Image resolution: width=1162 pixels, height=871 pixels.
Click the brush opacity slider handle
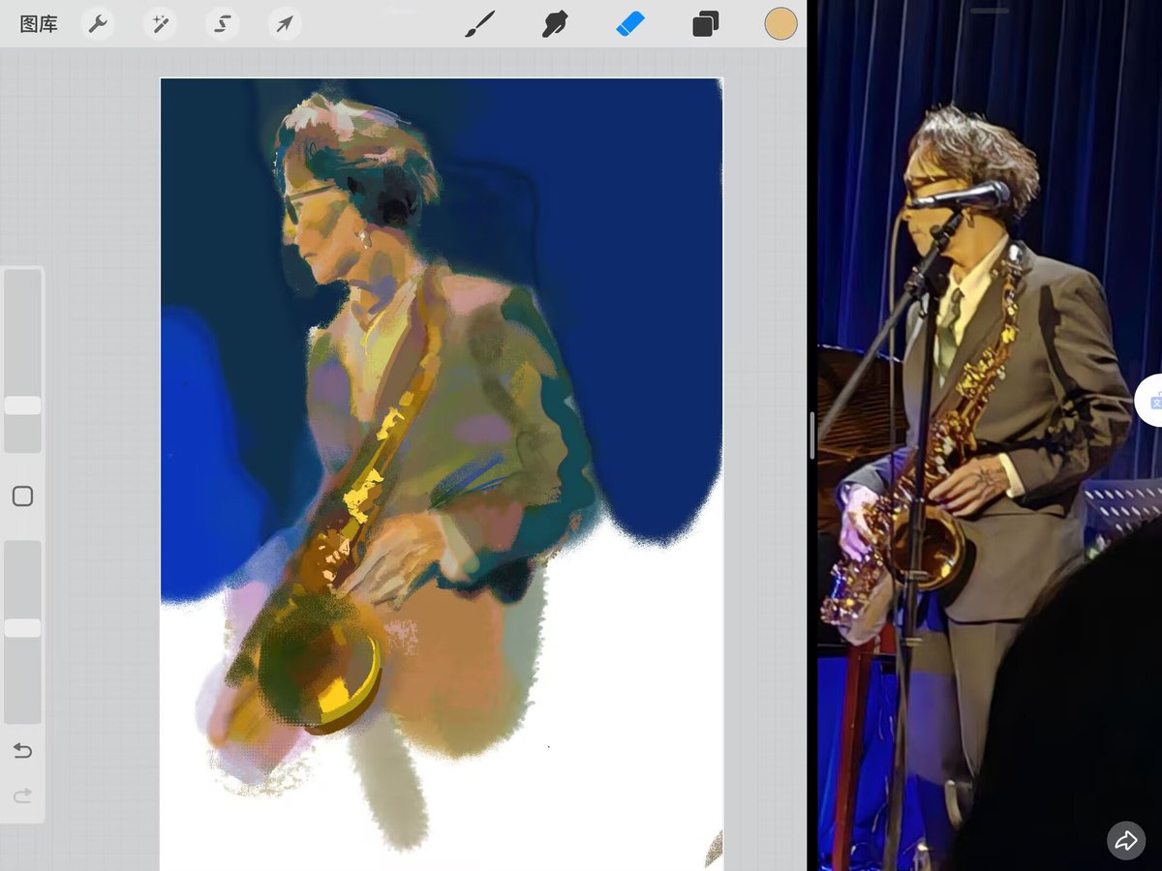pos(22,628)
